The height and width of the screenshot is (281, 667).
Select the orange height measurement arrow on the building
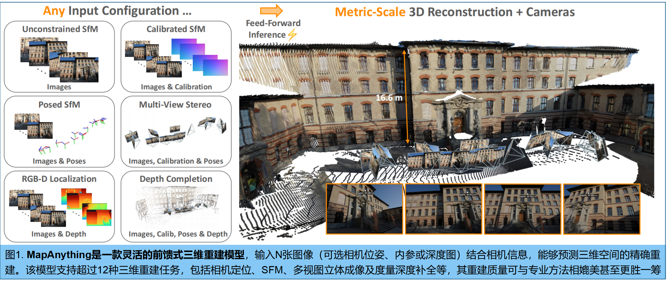(406, 97)
